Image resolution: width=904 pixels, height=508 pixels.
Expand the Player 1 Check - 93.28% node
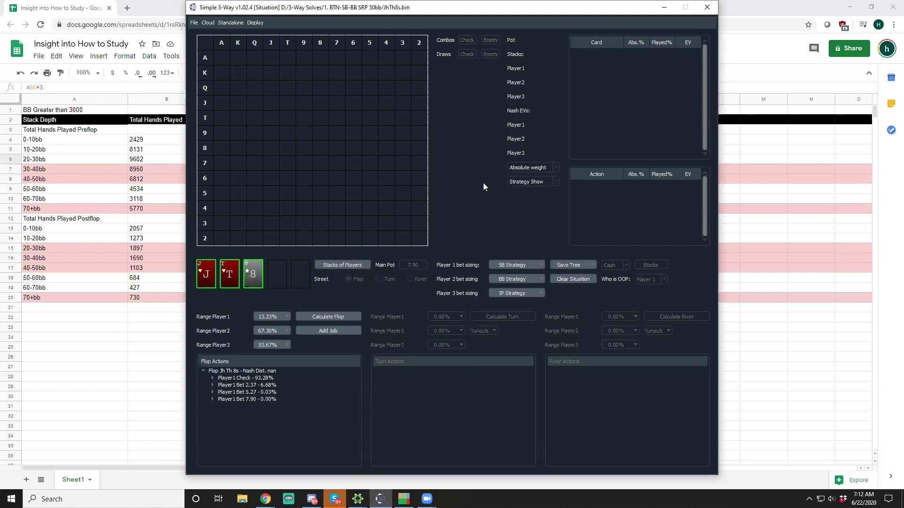(212, 377)
